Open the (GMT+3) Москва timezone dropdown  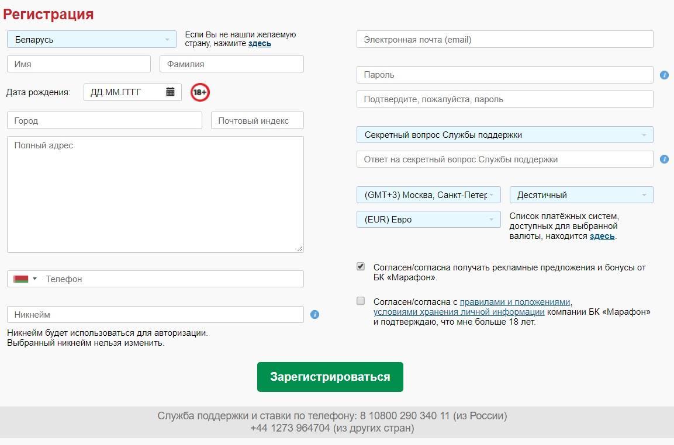tap(428, 195)
